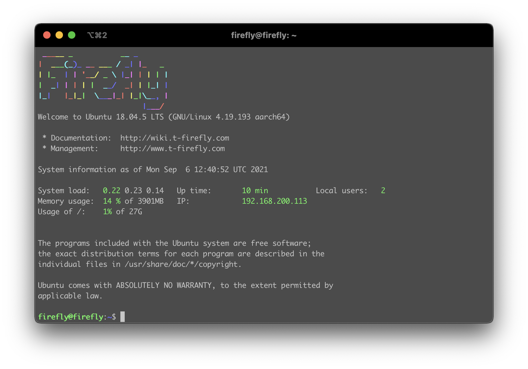This screenshot has width=528, height=369.
Task: Click the Management URL www.t-firefly.com
Action: point(172,148)
